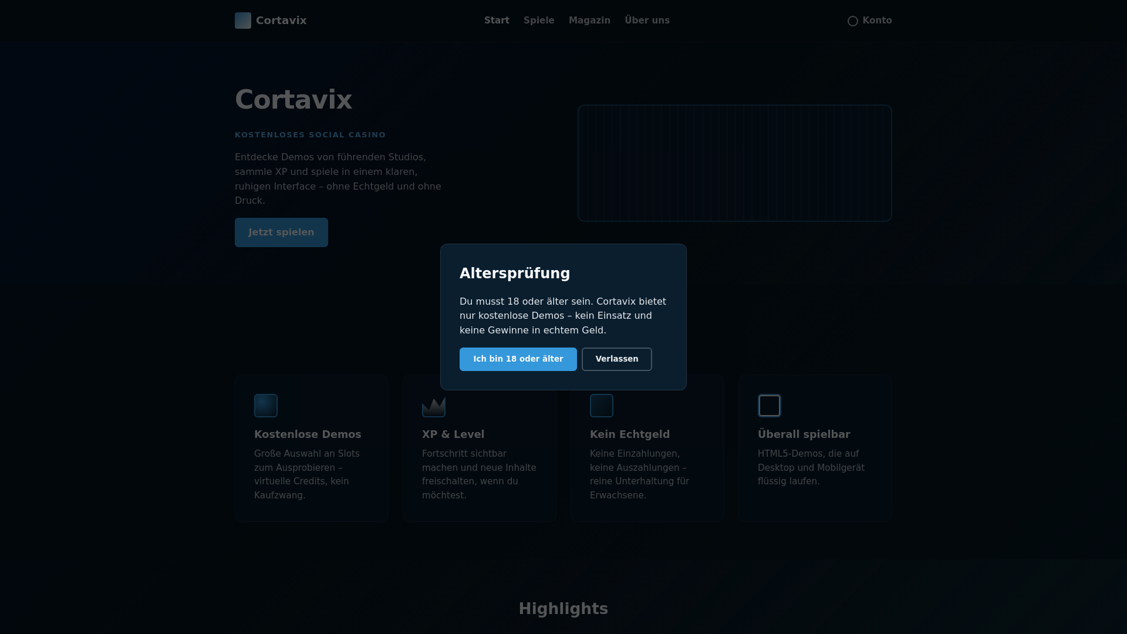The width and height of the screenshot is (1127, 634).
Task: Click the Verlassen button in the dialog
Action: (616, 359)
